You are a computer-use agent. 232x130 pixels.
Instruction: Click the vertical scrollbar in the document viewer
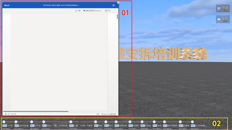pos(117,17)
